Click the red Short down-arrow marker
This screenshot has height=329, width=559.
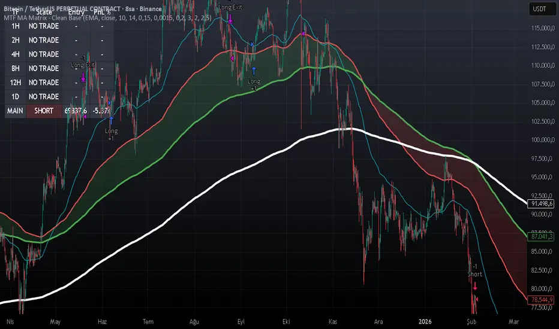[x=475, y=285]
